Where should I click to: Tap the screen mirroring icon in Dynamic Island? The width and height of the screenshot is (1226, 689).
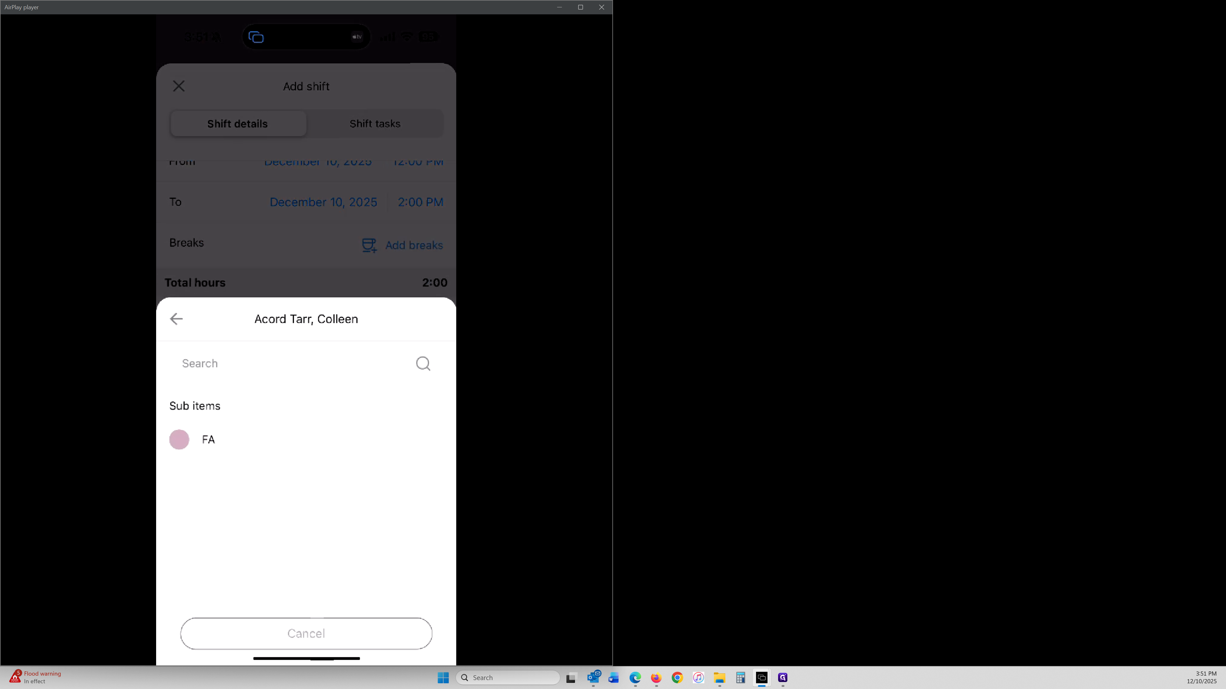tap(256, 37)
